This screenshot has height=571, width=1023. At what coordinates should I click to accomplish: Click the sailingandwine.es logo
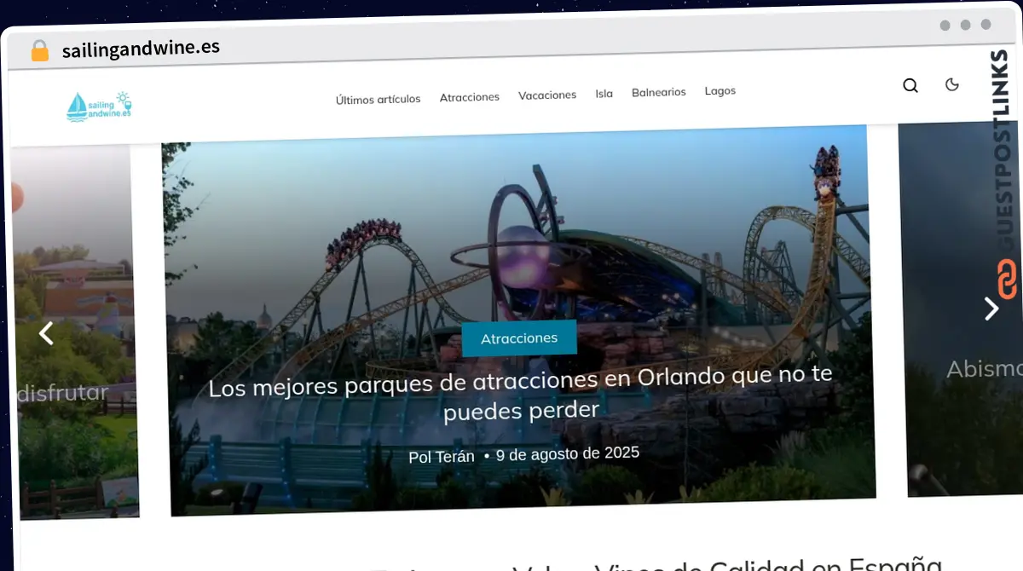(100, 107)
